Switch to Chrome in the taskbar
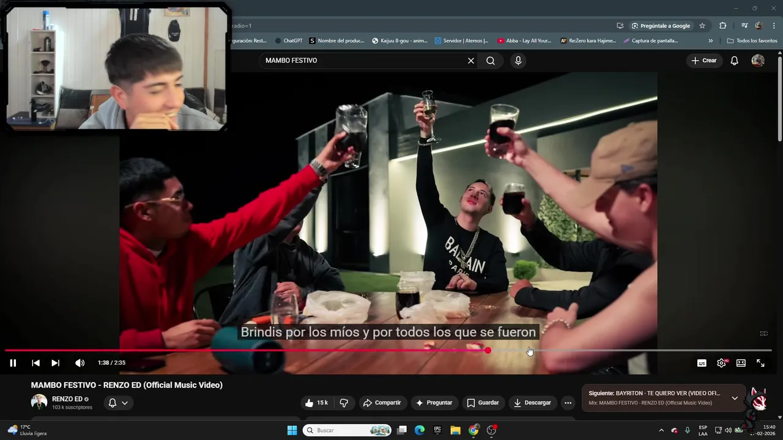Viewport: 783px width, 440px height. 473,430
